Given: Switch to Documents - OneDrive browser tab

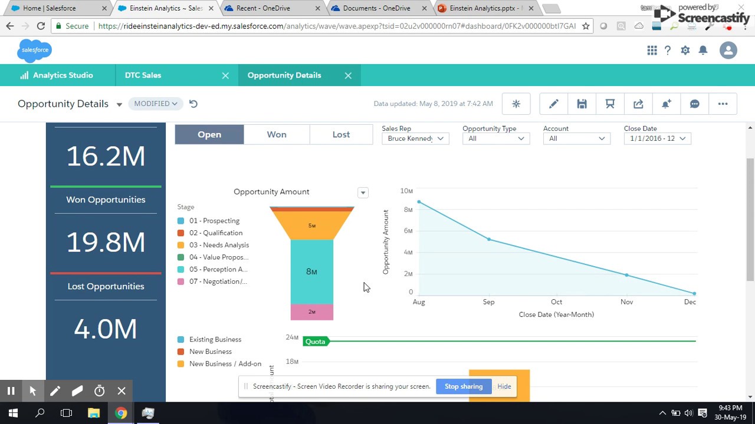Looking at the screenshot, I should tap(376, 8).
